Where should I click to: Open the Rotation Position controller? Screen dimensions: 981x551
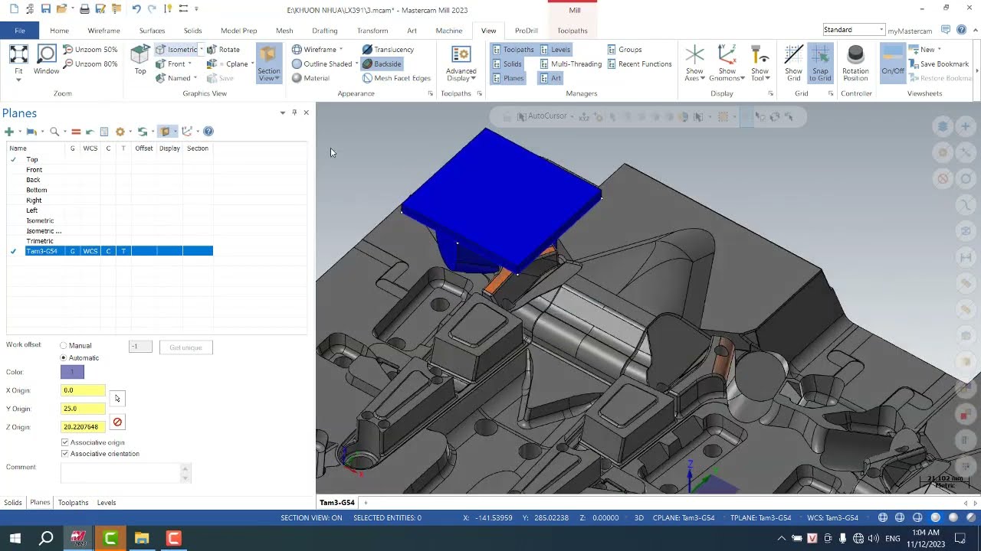pos(855,63)
